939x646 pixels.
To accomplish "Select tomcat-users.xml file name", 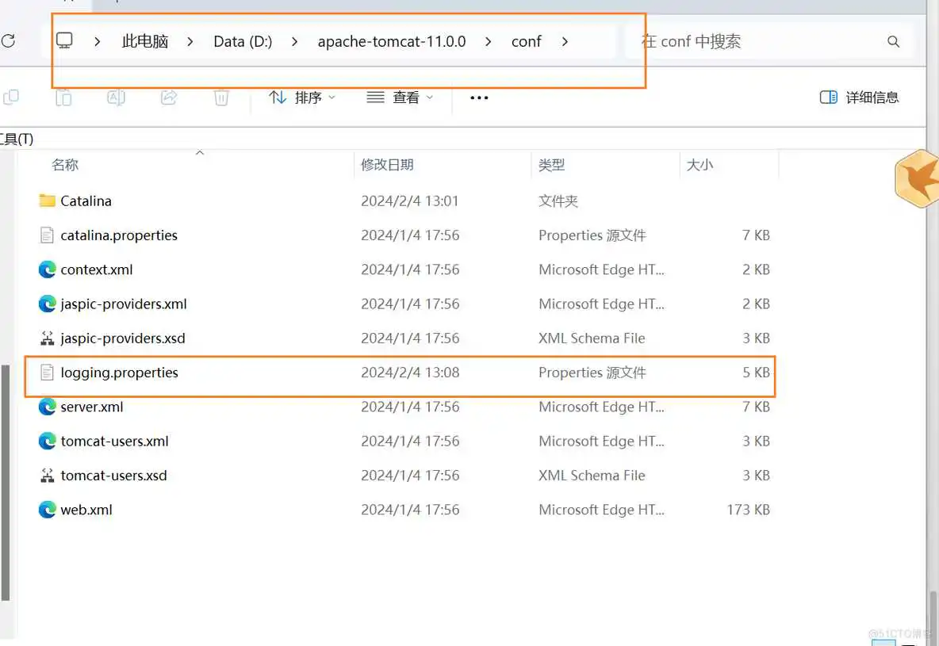I will [x=114, y=441].
